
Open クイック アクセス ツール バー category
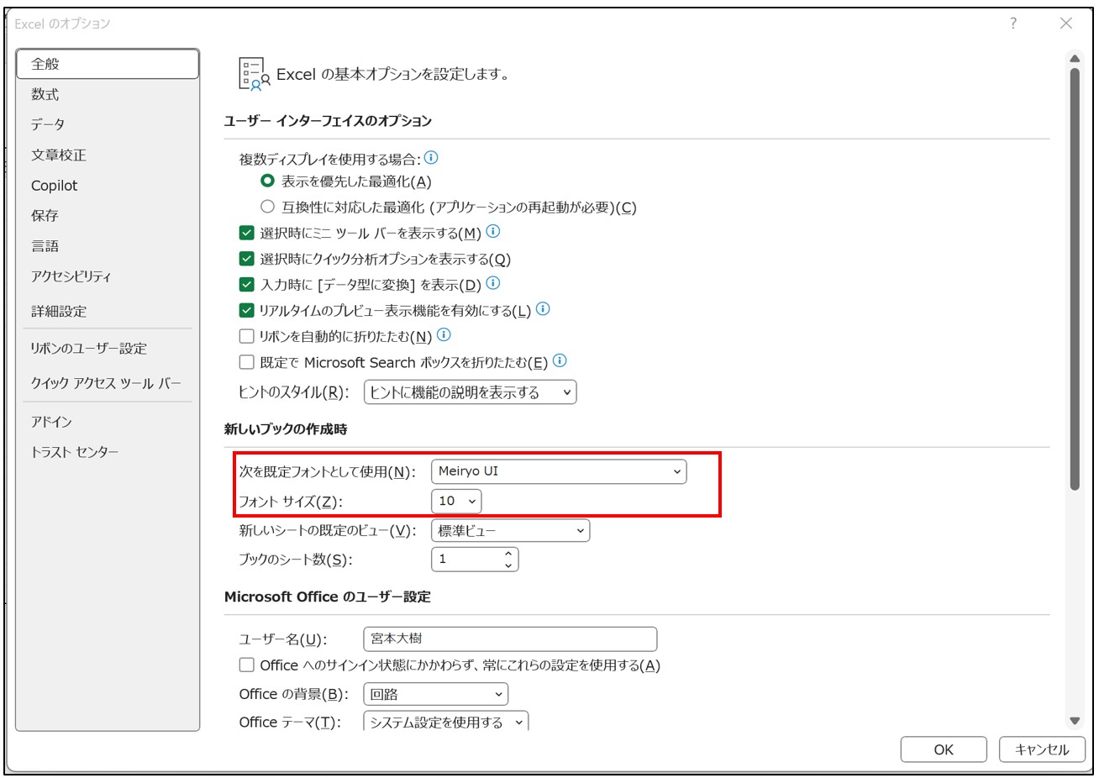[108, 383]
